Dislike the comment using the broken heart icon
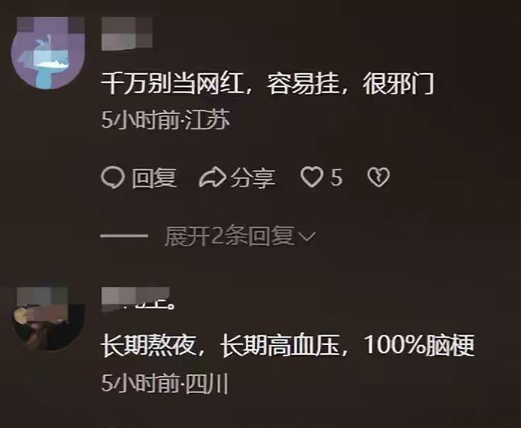This screenshot has width=521, height=428. 379,177
